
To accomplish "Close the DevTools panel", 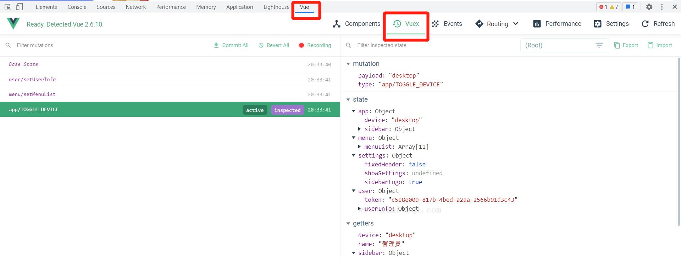I will pyautogui.click(x=675, y=7).
